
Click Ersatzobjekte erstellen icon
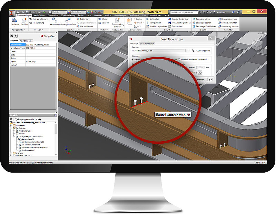click(117, 21)
